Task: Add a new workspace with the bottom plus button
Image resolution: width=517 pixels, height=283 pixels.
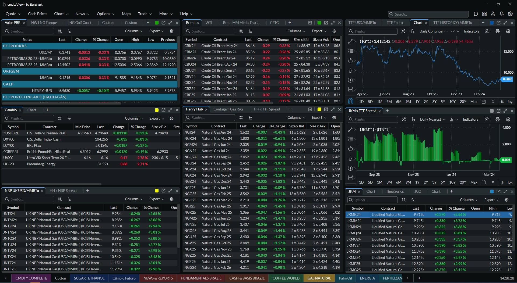Action: tap(419, 278)
